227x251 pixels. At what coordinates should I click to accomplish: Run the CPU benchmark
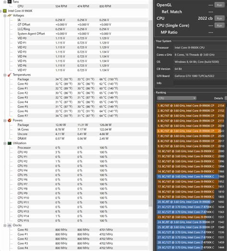coord(219,18)
